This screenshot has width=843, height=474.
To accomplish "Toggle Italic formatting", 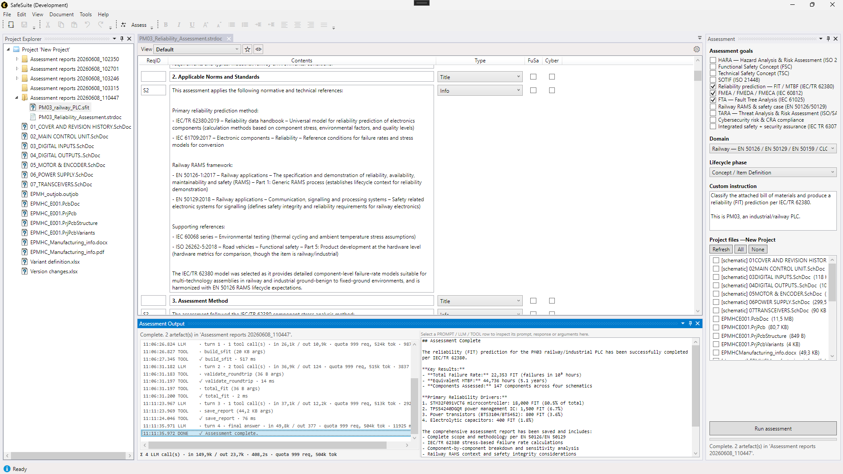I will point(179,25).
